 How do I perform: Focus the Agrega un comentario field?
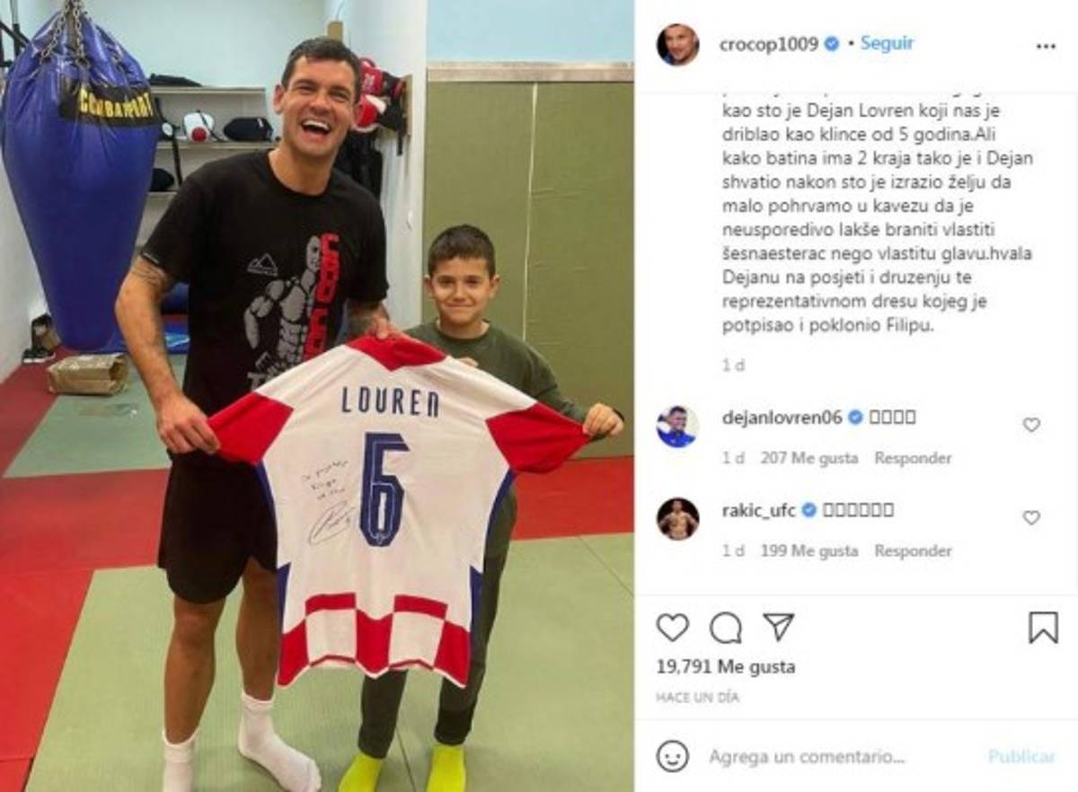841,756
